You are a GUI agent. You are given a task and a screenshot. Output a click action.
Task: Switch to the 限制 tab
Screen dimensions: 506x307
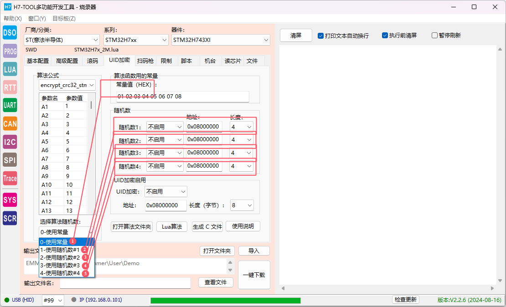[x=166, y=61]
